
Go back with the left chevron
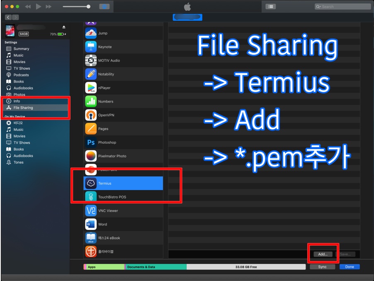8,17
